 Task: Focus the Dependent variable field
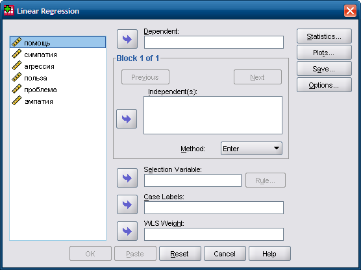[214, 42]
